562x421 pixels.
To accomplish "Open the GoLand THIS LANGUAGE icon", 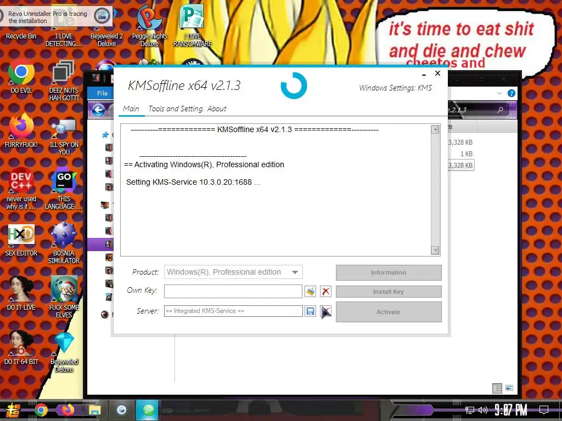I will click(x=64, y=188).
